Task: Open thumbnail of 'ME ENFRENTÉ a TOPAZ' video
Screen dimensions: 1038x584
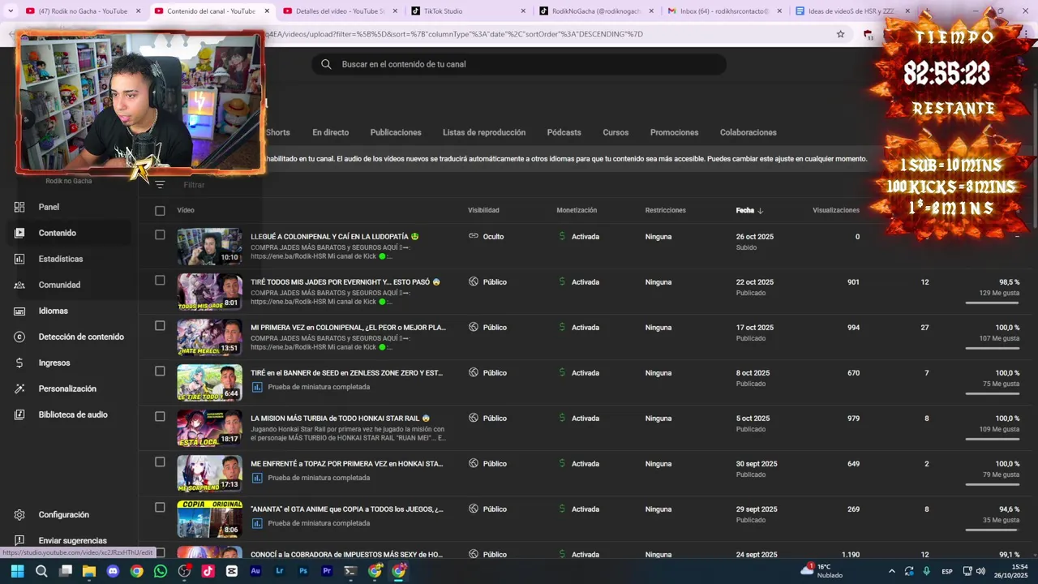Action: click(x=210, y=474)
